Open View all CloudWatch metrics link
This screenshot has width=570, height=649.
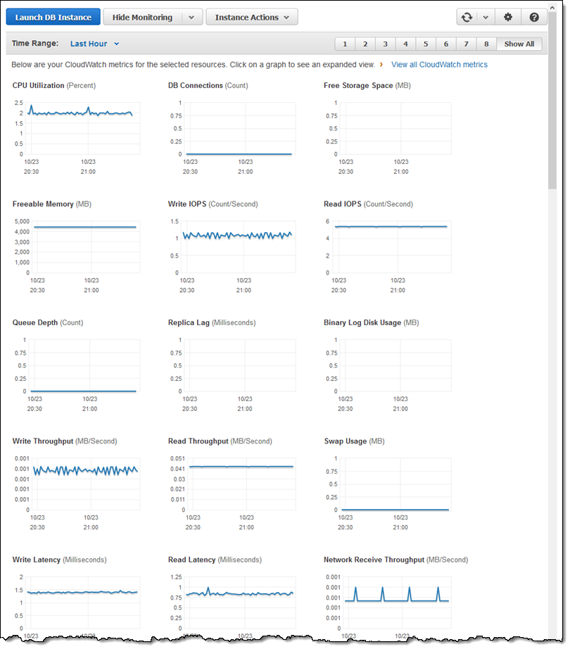click(439, 65)
